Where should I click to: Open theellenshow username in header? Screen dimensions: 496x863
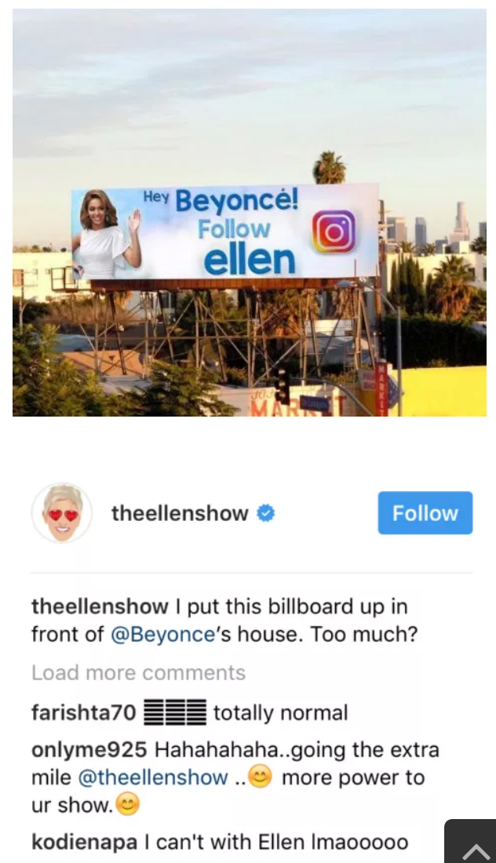[180, 513]
